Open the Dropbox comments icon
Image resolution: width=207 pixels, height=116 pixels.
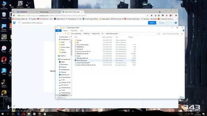coord(176,23)
